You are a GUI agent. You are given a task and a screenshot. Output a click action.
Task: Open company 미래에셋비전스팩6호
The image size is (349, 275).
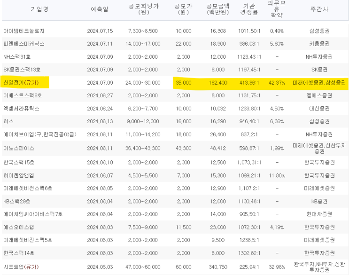tap(28, 188)
